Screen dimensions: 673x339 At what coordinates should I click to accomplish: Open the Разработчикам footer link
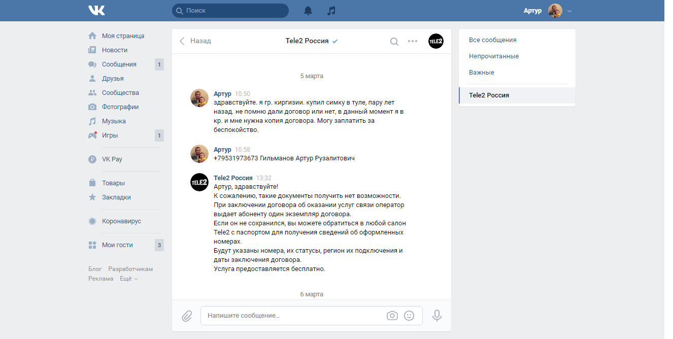click(x=130, y=269)
